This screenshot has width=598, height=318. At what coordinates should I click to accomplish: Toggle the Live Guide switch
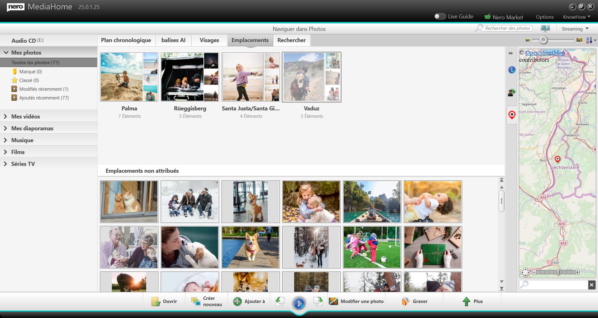coord(440,17)
